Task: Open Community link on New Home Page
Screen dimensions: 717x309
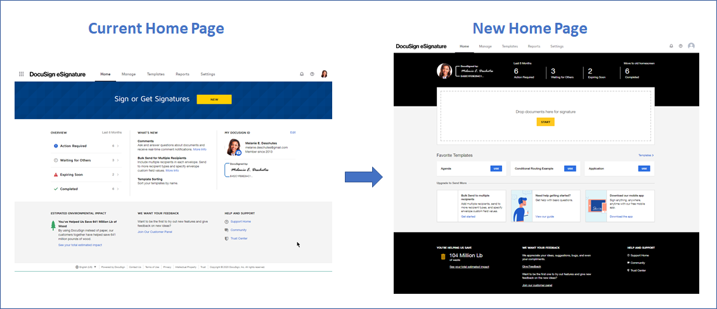Action: [636, 263]
